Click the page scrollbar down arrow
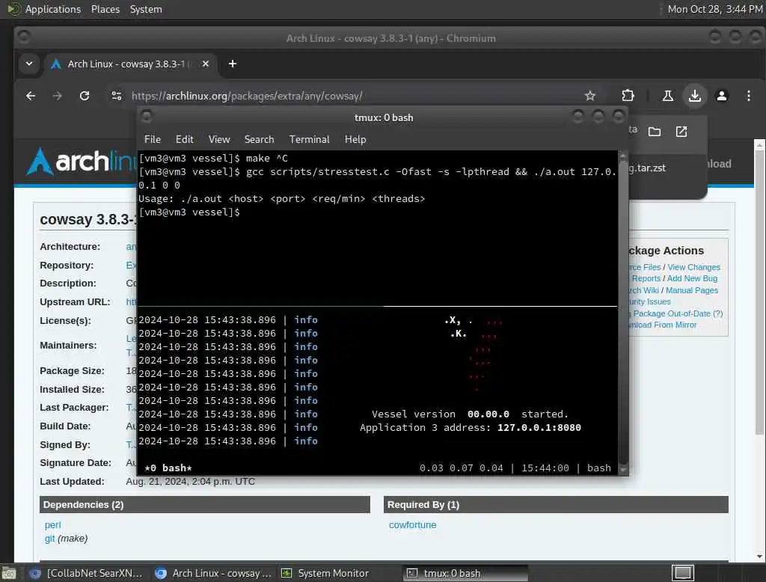 [x=759, y=557]
